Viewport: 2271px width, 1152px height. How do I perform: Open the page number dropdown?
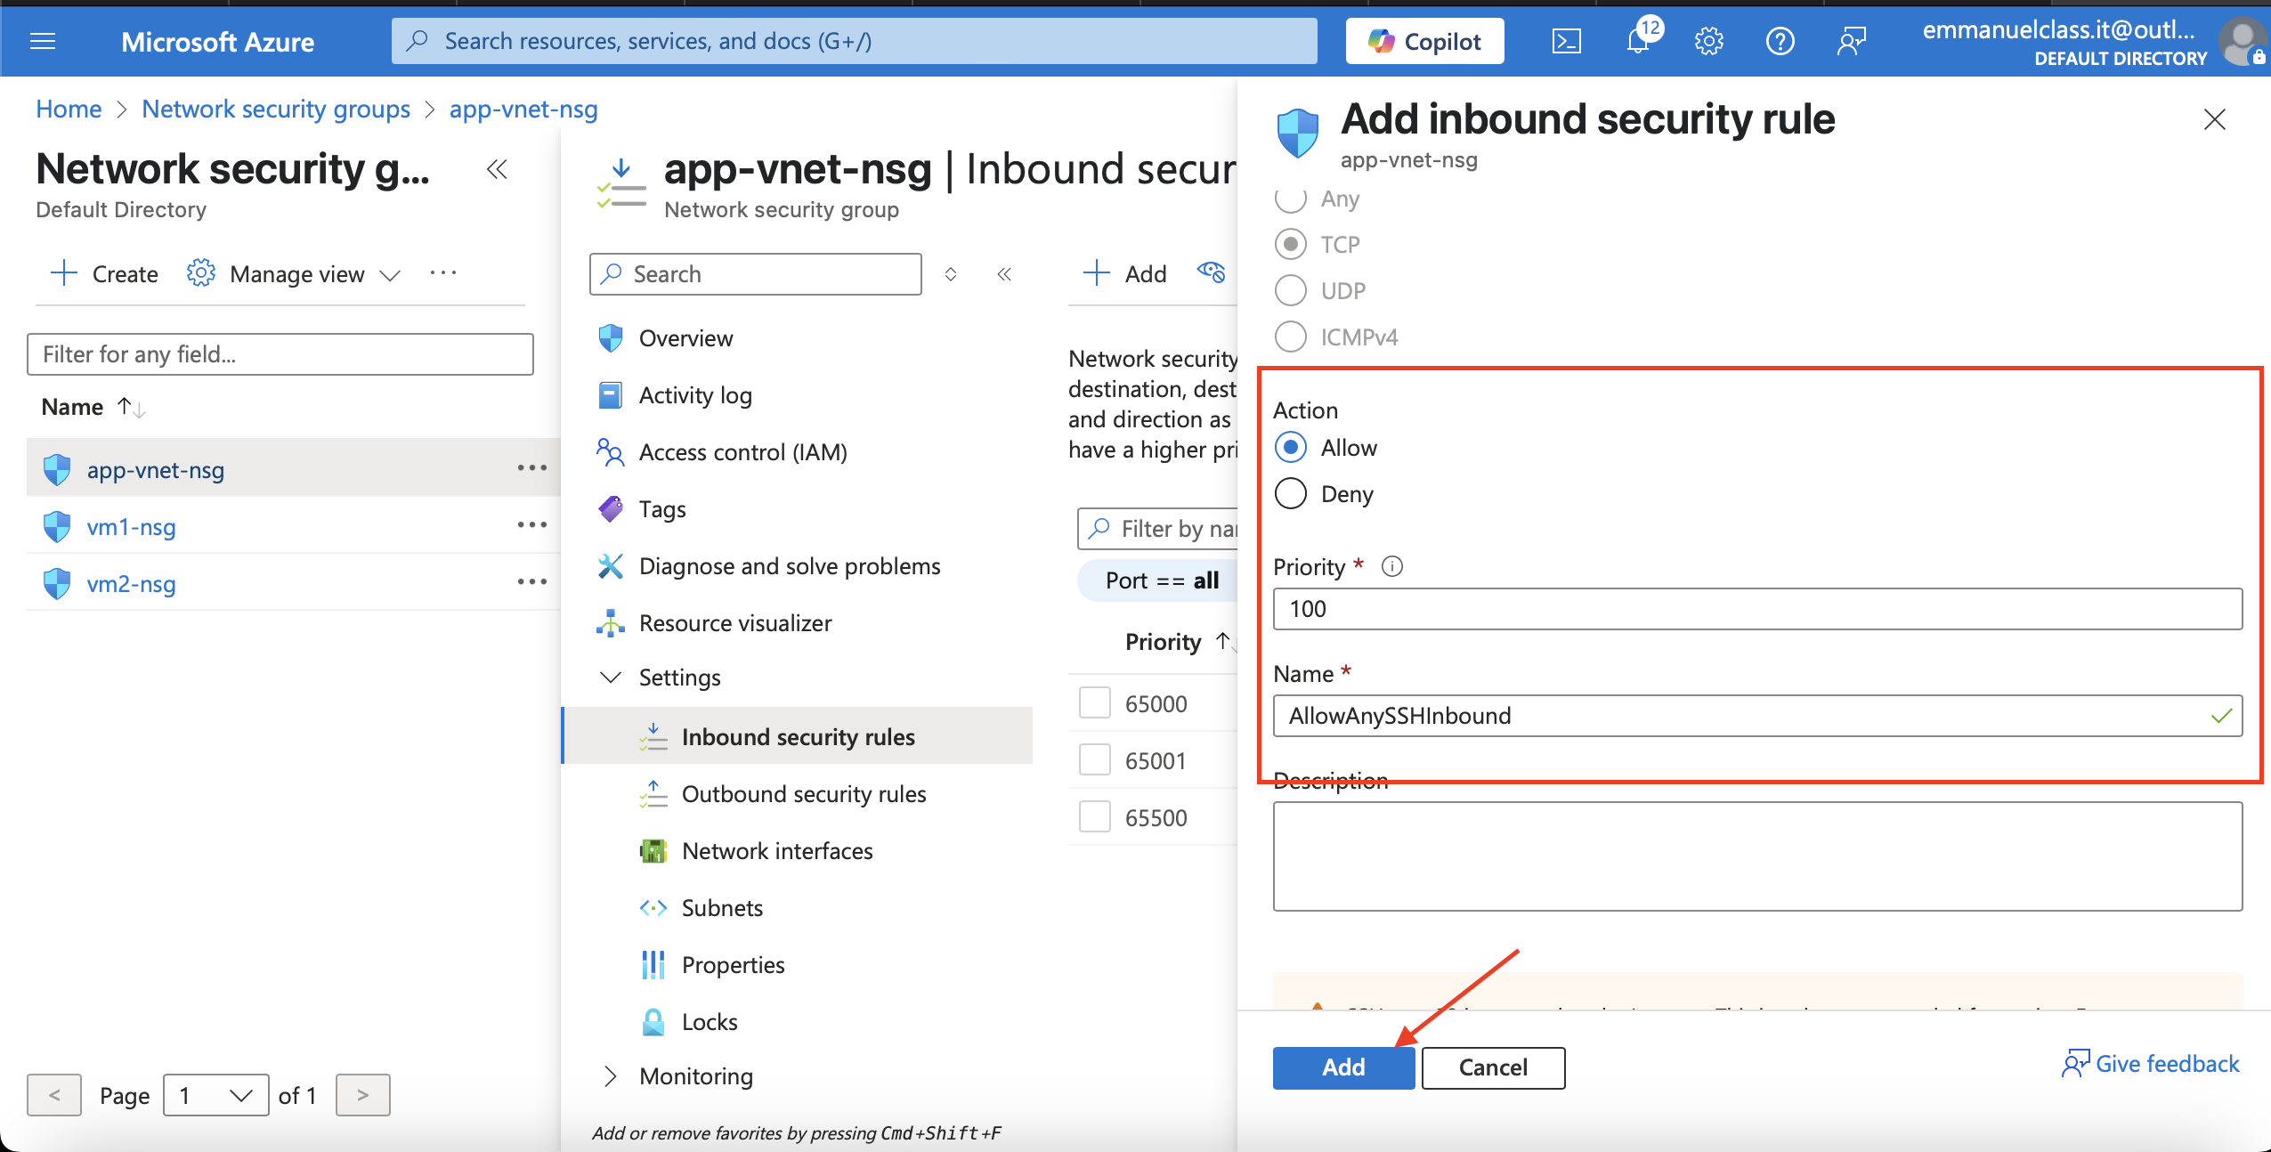[x=215, y=1095]
